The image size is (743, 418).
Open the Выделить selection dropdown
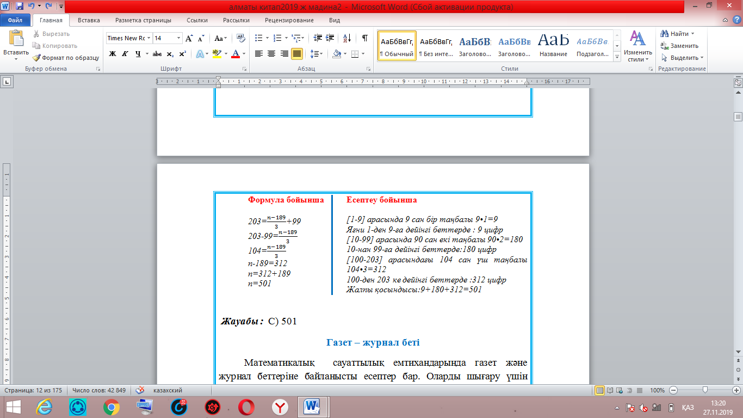(683, 58)
